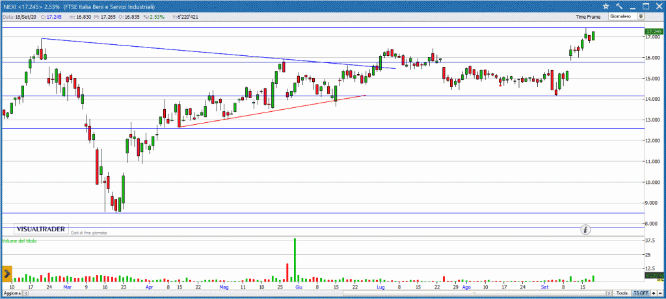Viewport: 666px width, 299px height.
Task: Click the closing value 'C: 17.245'
Action: [x=52, y=17]
